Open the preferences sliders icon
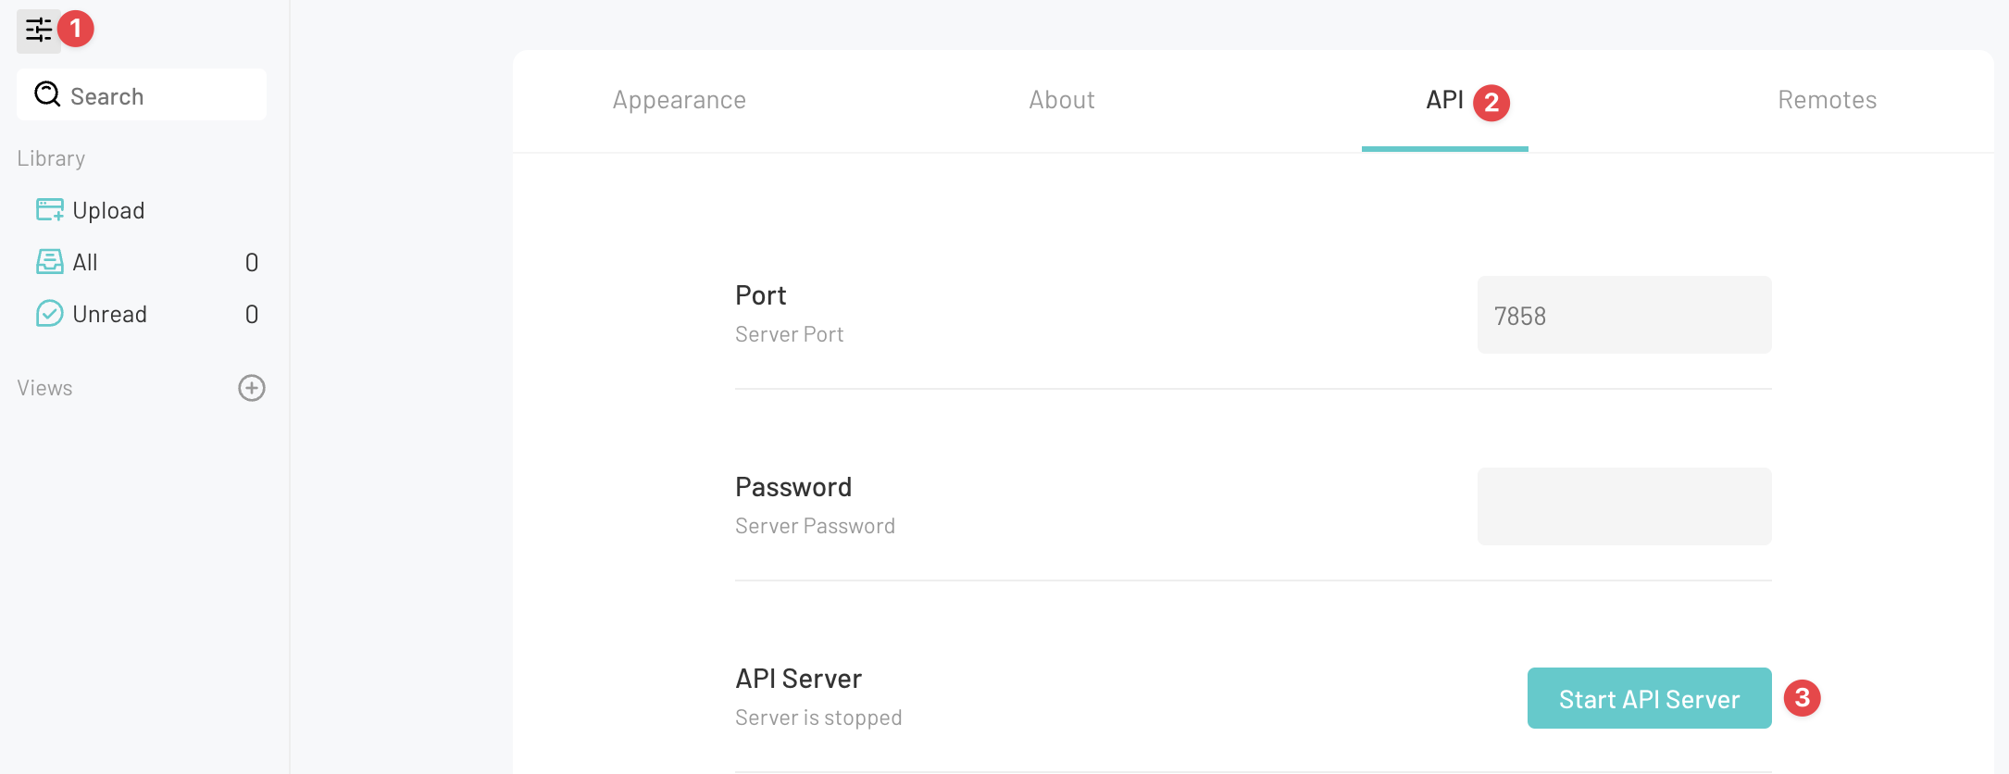Screen dimensions: 2009x774 (38, 31)
